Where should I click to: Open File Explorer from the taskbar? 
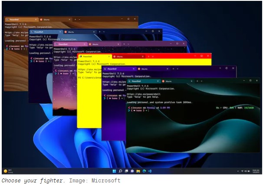138,171
